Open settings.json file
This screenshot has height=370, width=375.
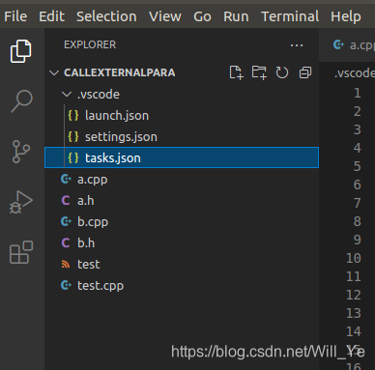182,136
